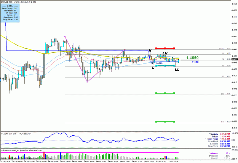Select the cyan horizontal level segment
The height and width of the screenshot is (163, 238).
click(x=165, y=66)
